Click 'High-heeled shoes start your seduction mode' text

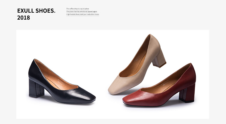(x=83, y=14)
